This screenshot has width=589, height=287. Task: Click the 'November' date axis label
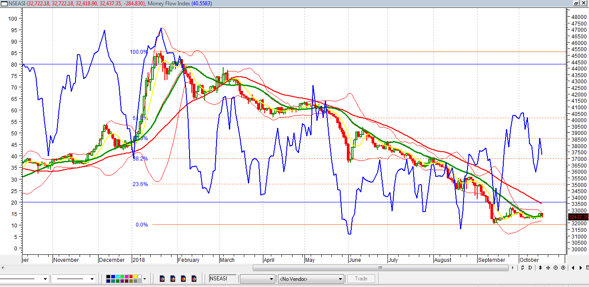pos(66,260)
